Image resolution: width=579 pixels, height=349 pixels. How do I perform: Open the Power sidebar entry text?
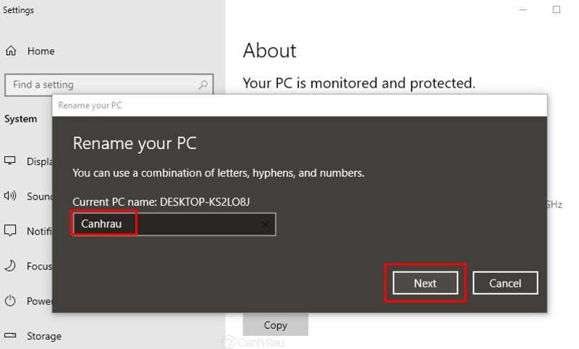click(x=40, y=301)
